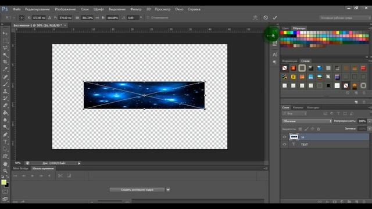The image size is (372, 209).
Task: Toggle lock transparent pixels
Action: [x=300, y=129]
